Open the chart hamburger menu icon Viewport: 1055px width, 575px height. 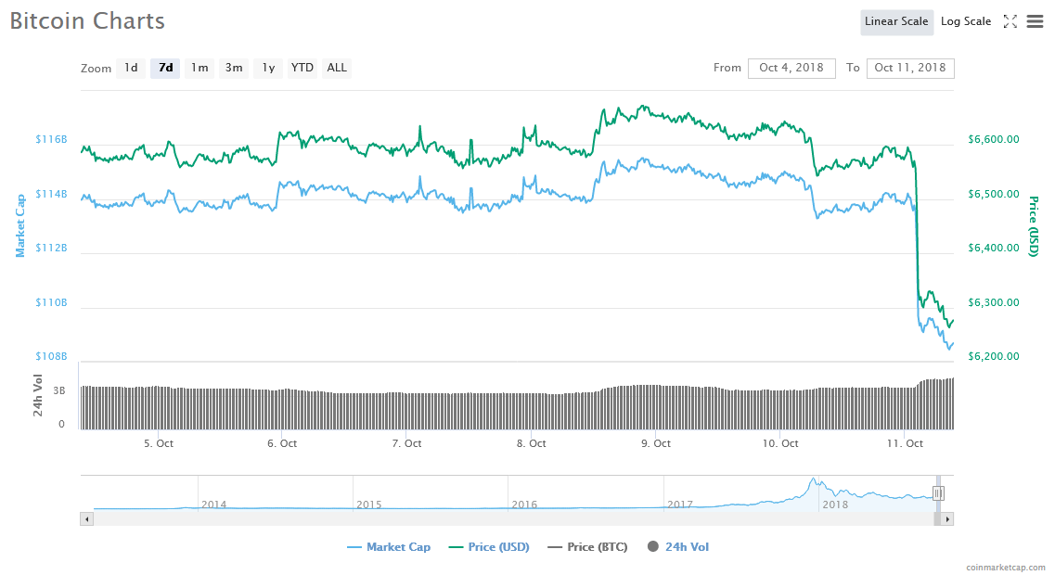click(x=1035, y=21)
